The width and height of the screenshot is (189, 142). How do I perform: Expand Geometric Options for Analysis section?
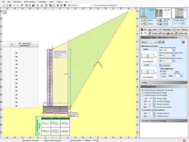pos(164,121)
